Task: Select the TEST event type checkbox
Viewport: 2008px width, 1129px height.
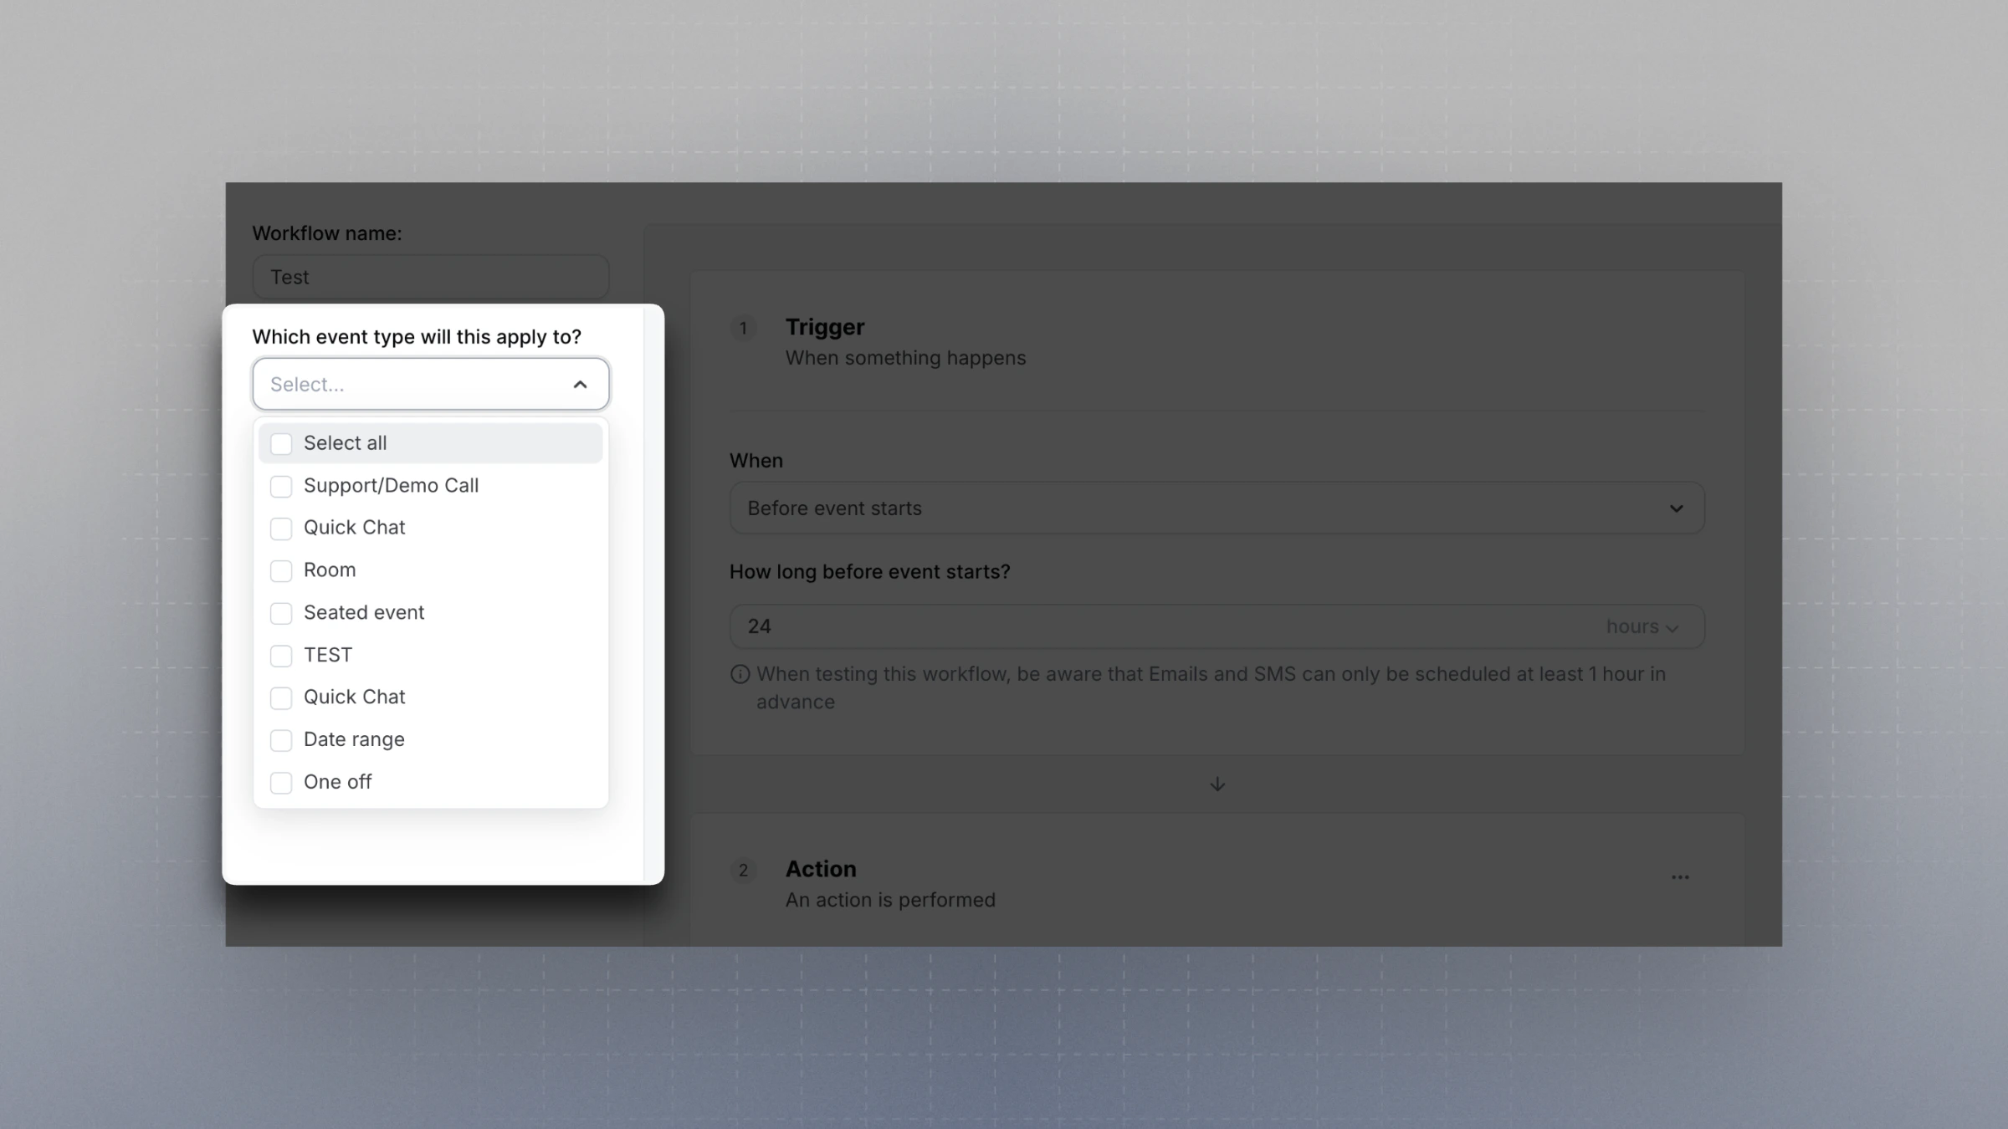Action: click(281, 656)
